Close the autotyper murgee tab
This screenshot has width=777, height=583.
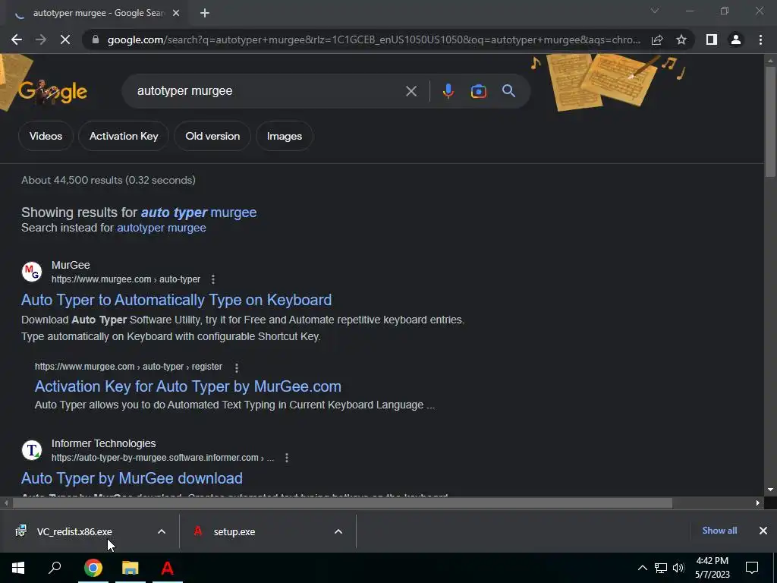coord(176,14)
